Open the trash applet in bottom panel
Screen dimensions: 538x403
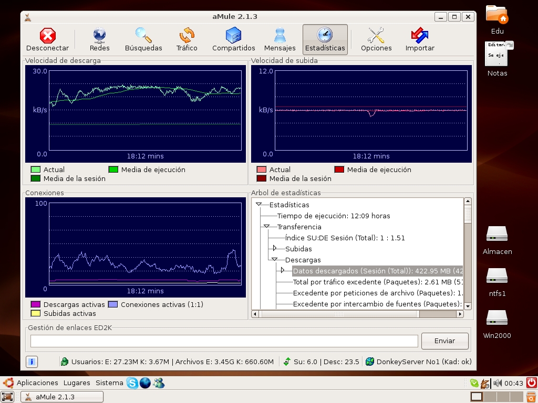532,397
